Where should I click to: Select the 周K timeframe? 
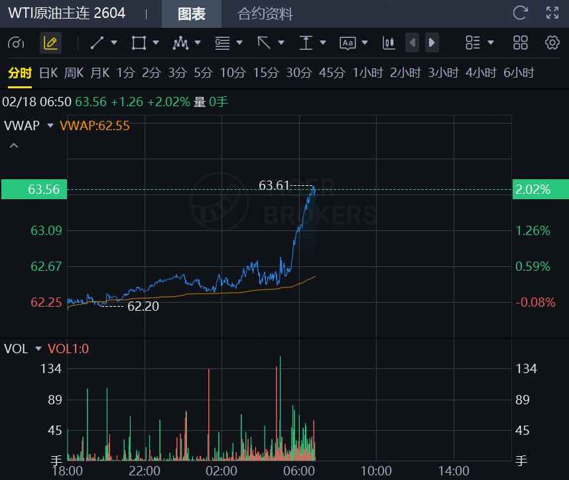[x=74, y=72]
